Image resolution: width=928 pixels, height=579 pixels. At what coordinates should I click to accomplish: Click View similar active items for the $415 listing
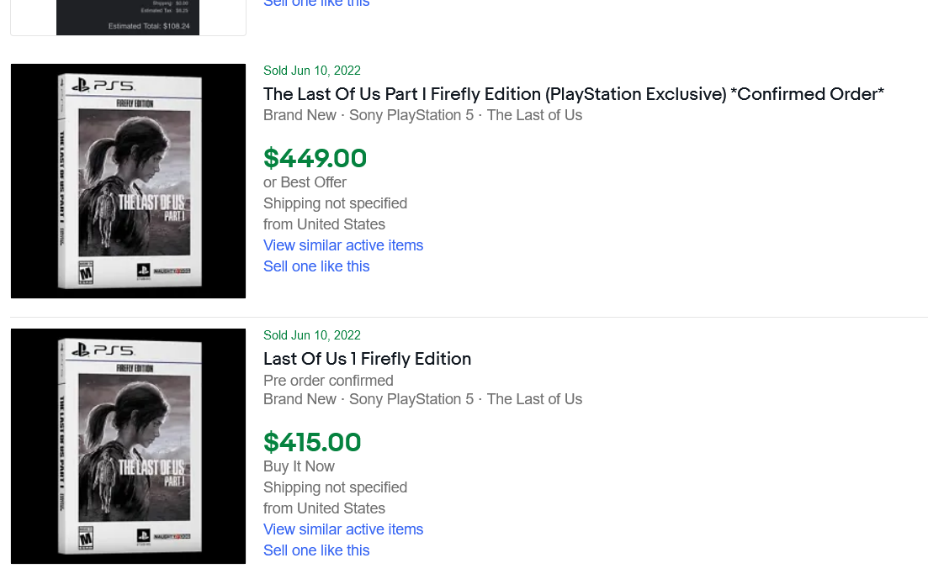click(342, 529)
